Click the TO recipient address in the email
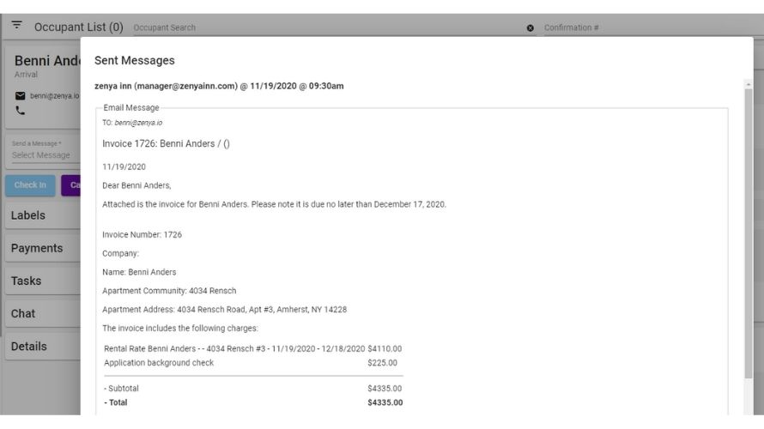764x429 pixels. coord(138,123)
